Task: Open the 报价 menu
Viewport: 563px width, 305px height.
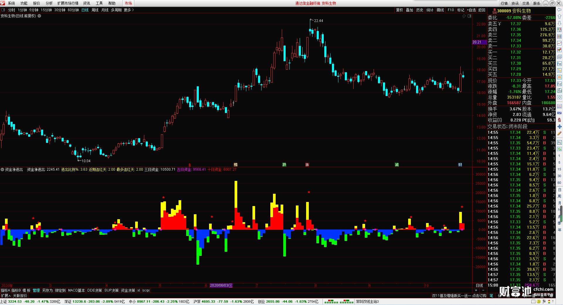Action: 37,3
